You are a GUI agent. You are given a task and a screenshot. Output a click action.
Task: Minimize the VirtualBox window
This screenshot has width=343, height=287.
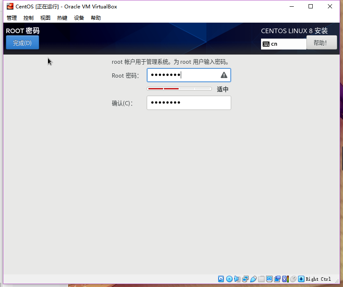(292, 6)
